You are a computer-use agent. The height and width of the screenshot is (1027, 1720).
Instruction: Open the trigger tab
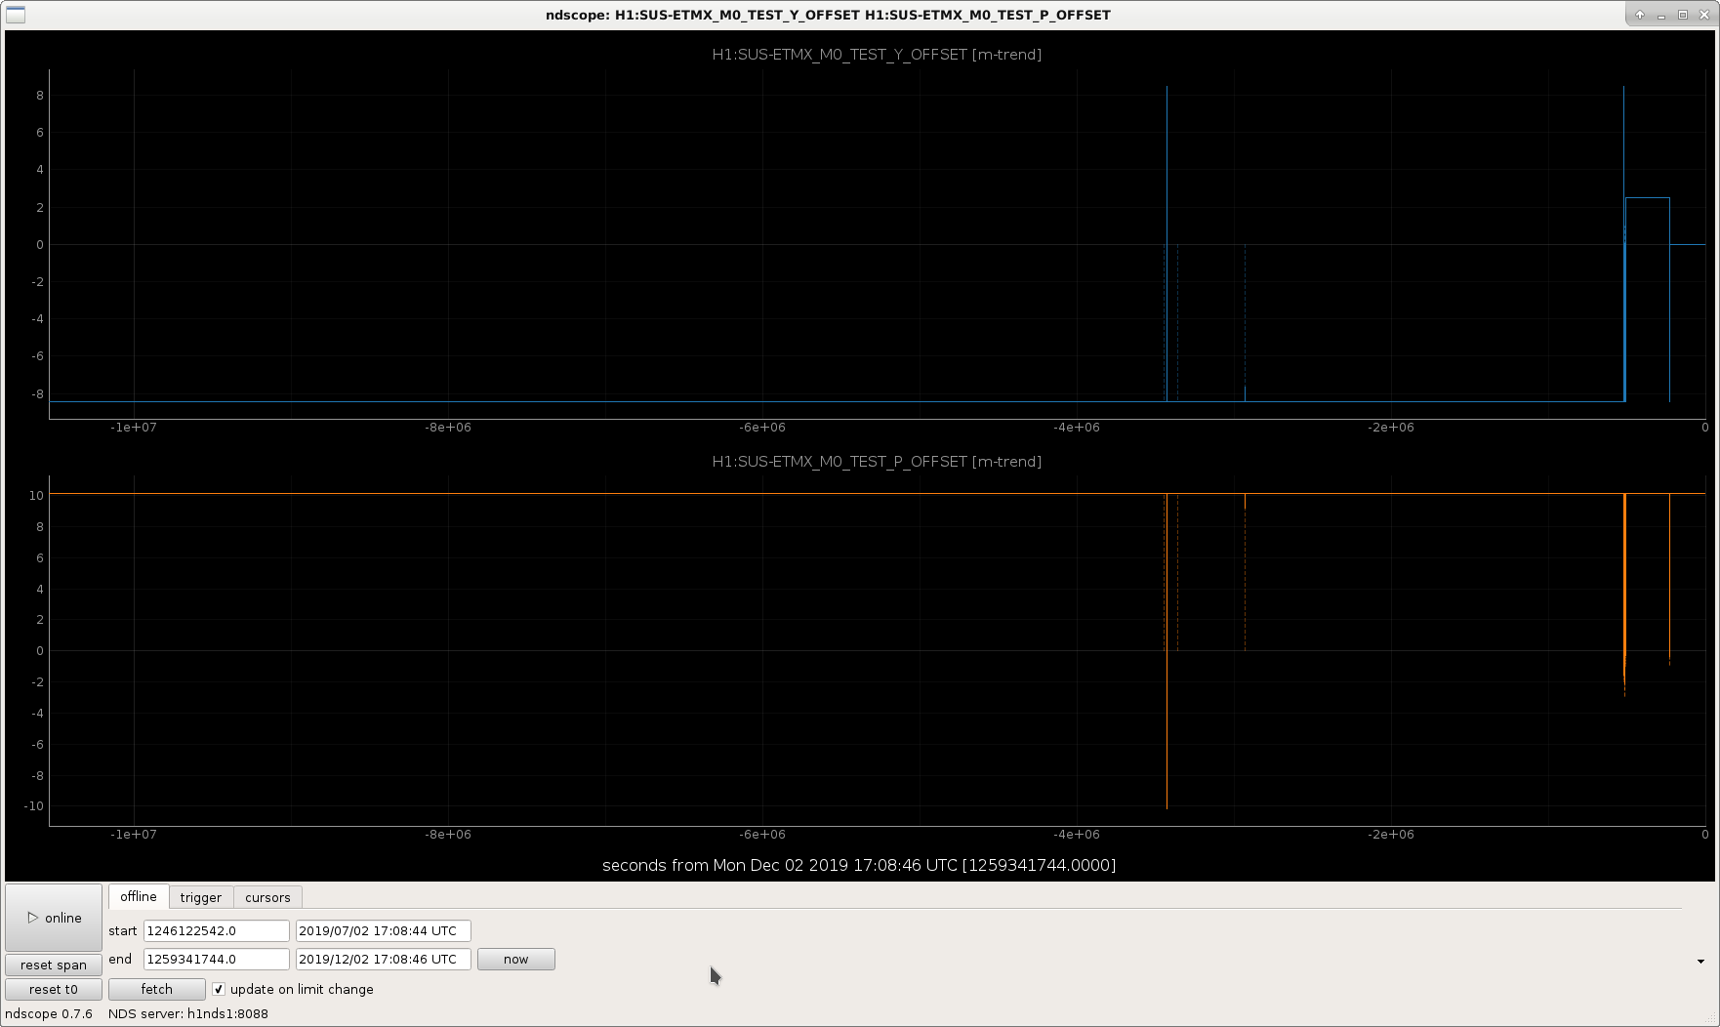click(x=201, y=897)
